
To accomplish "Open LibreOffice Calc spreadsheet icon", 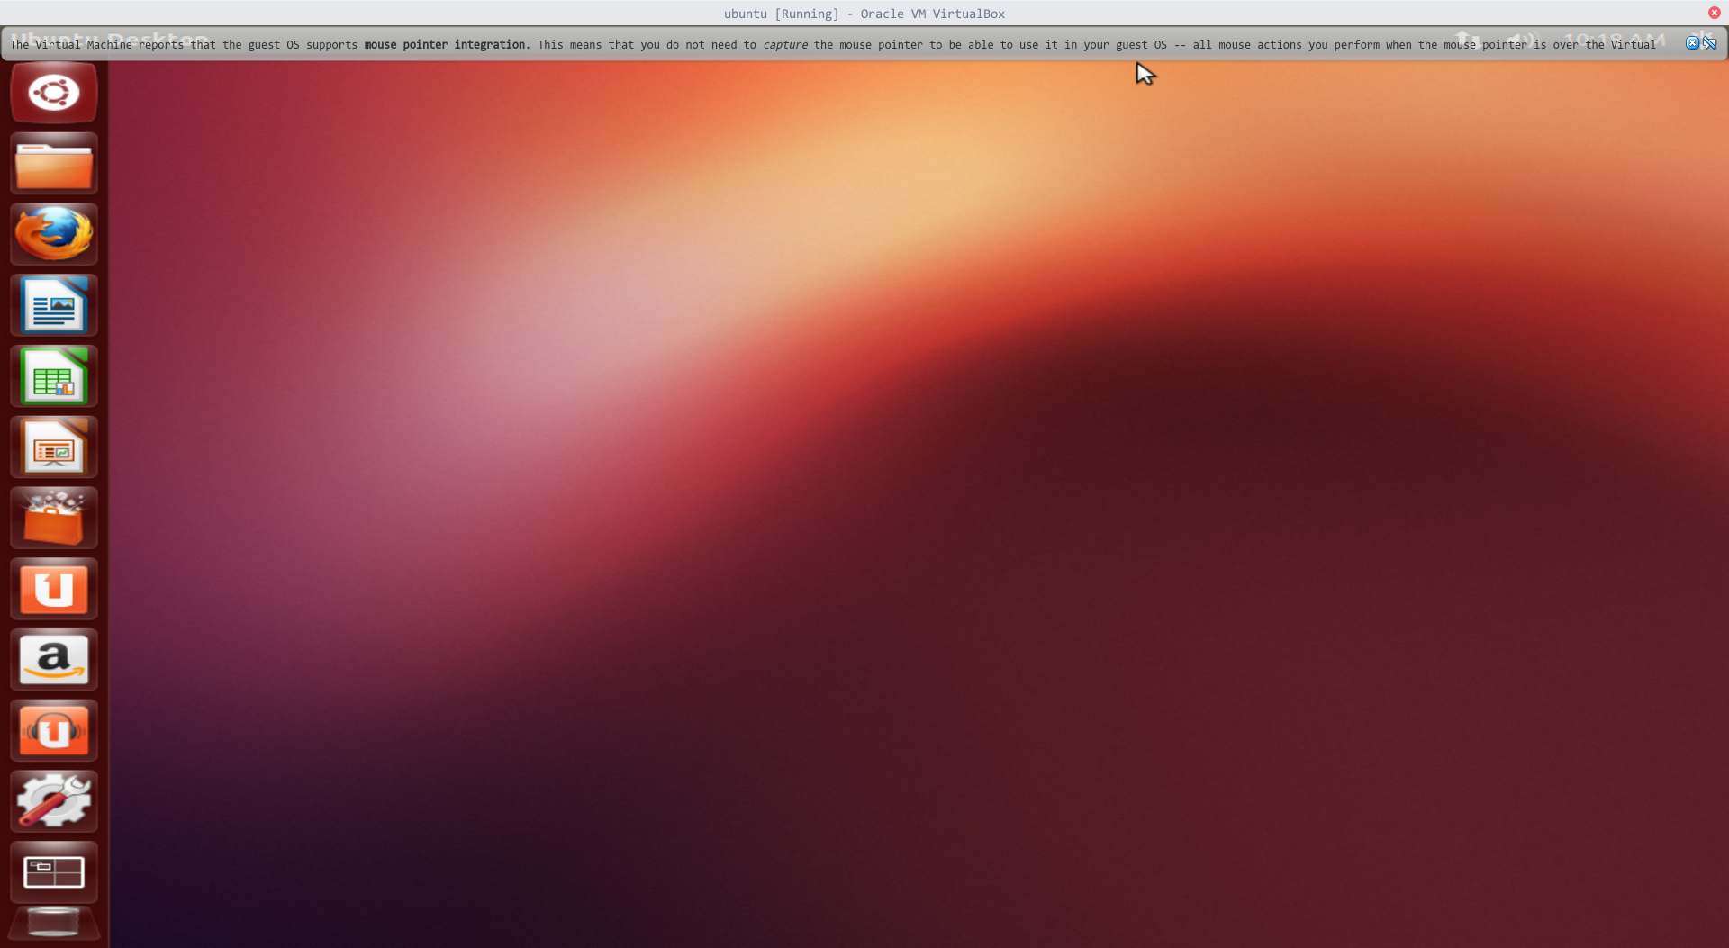I will tap(54, 376).
